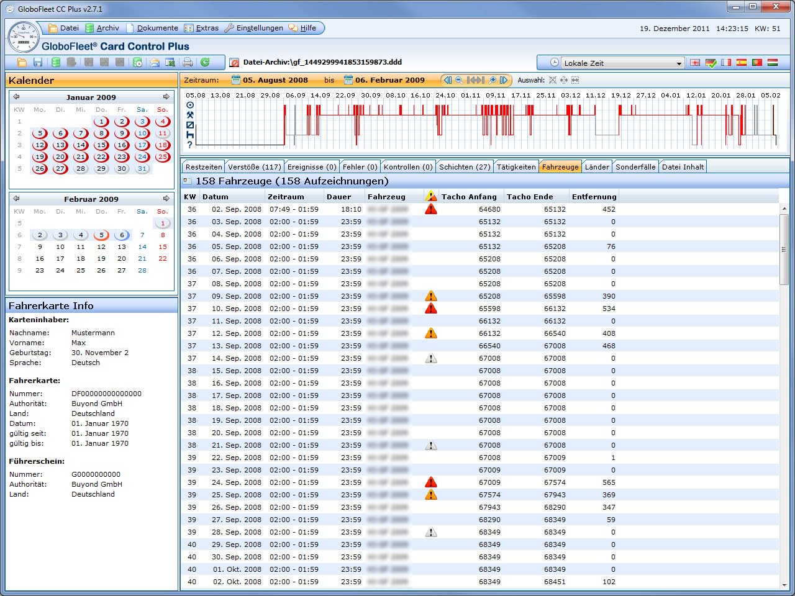The image size is (795, 596).
Task: Go to previous month from Januar 2009
Action: coord(16,97)
